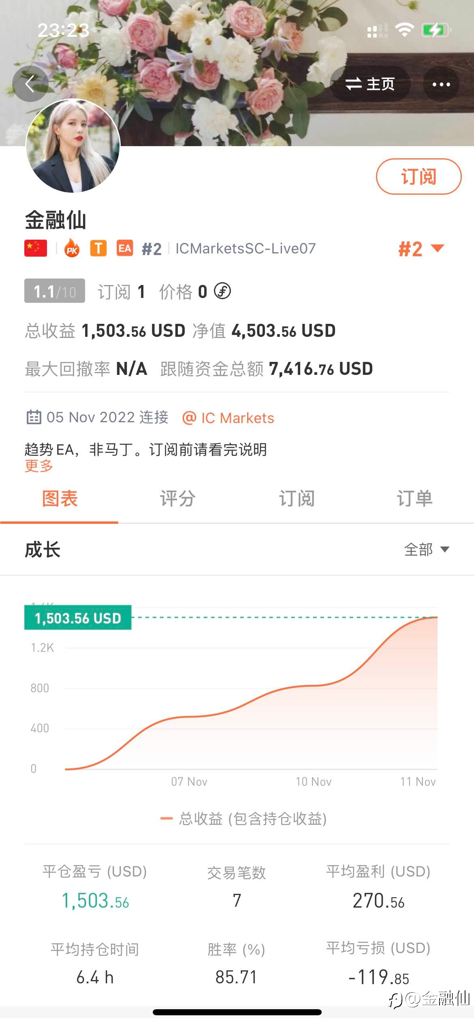The height and width of the screenshot is (1025, 474).
Task: Tap the orange 订阅 subscribe button
Action: pyautogui.click(x=418, y=177)
